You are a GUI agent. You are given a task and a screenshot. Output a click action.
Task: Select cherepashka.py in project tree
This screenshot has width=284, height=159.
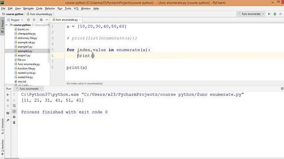click(27, 34)
